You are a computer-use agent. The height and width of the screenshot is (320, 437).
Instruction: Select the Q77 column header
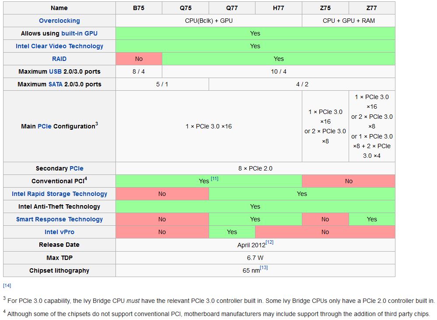(x=232, y=8)
